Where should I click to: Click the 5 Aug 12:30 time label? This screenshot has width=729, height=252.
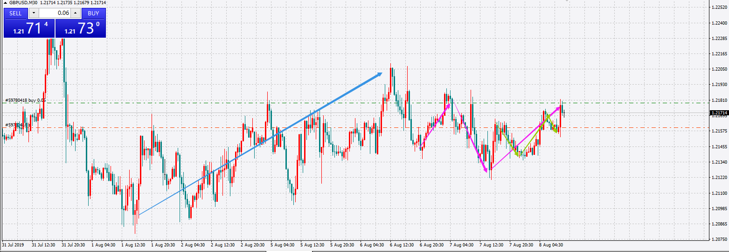point(312,245)
